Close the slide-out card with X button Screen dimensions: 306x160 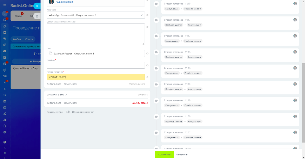tap(37, 6)
